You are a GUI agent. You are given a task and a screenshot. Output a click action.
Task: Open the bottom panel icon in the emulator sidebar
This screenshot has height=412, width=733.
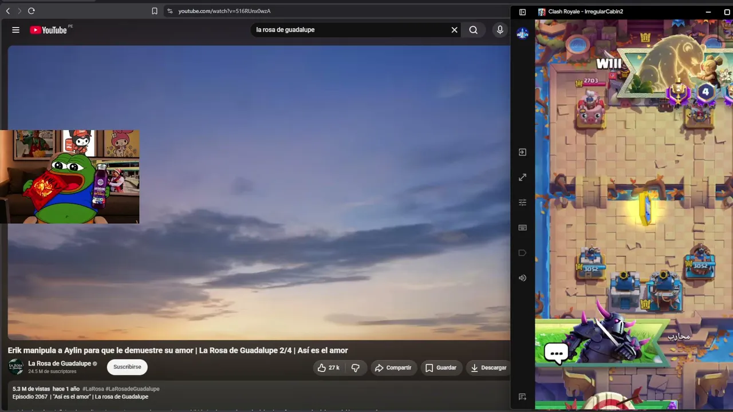click(522, 397)
